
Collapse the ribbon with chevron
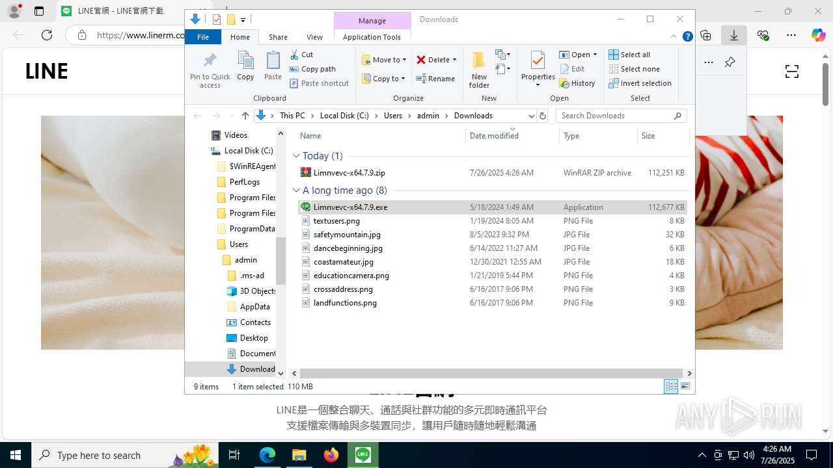(x=674, y=37)
